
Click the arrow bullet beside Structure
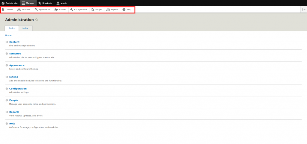pos(7,54)
